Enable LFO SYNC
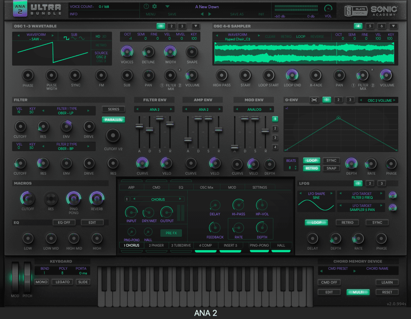Viewport: 411px width, 319px height. (x=377, y=222)
